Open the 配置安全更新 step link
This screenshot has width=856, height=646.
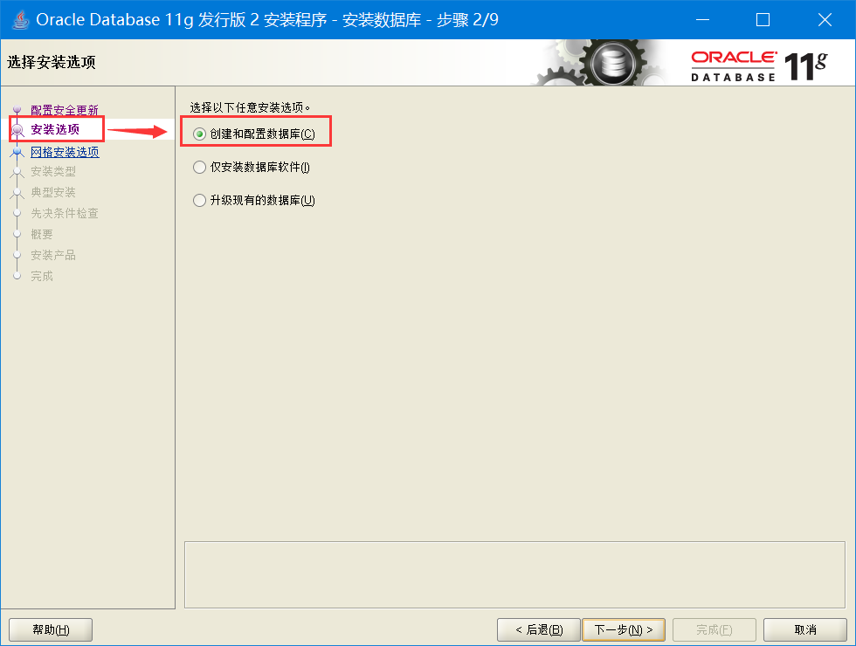(x=65, y=110)
